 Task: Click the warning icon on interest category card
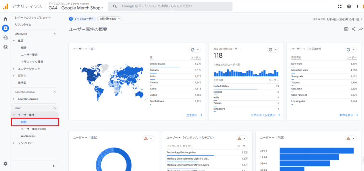pyautogui.click(x=239, y=138)
